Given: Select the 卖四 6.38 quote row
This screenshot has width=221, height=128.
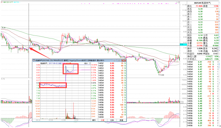Looking at the screenshot, I should click(203, 12).
